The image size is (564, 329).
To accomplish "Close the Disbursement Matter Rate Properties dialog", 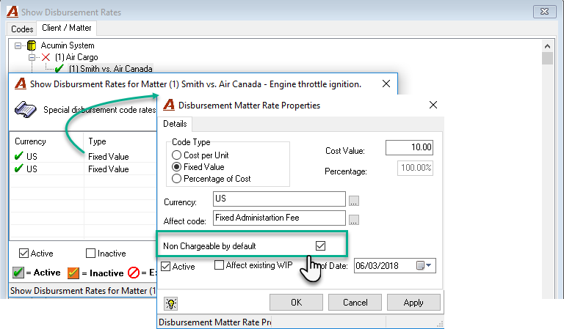I will click(x=433, y=105).
